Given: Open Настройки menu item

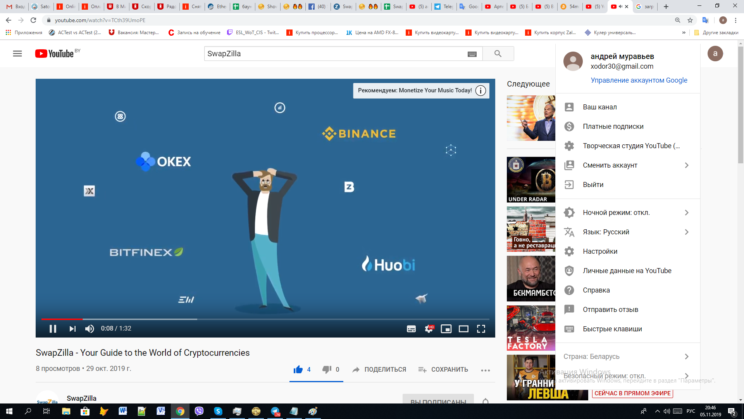Looking at the screenshot, I should [628, 251].
